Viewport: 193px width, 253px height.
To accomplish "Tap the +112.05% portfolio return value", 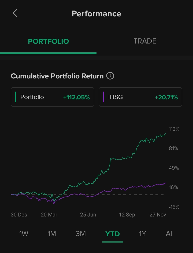I will tap(76, 97).
